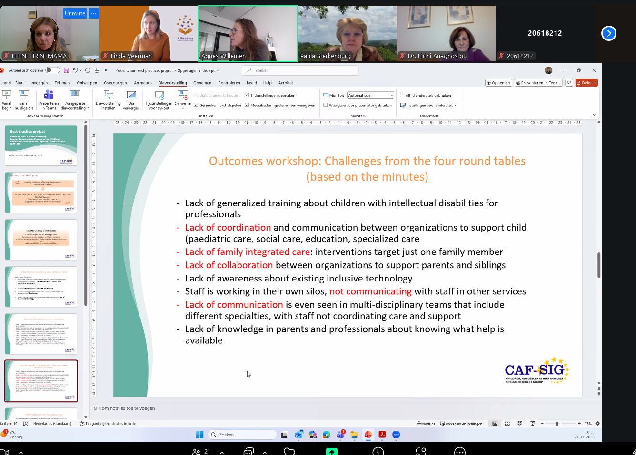Uncheck Gesproken tekst afspelen checkbox

pyautogui.click(x=196, y=106)
